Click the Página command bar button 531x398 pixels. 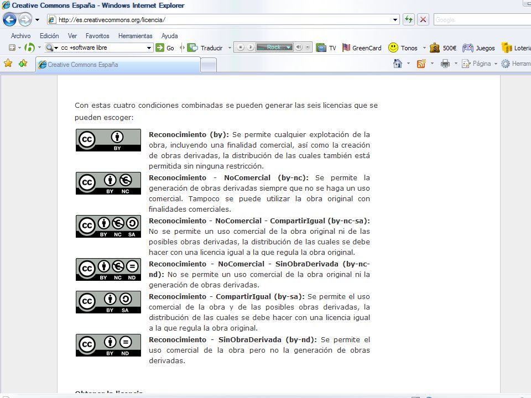click(476, 63)
